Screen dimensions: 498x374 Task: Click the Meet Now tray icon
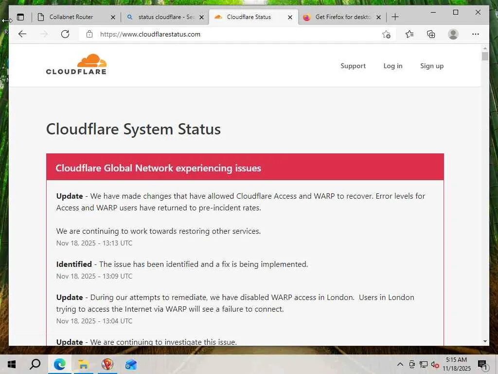411,364
